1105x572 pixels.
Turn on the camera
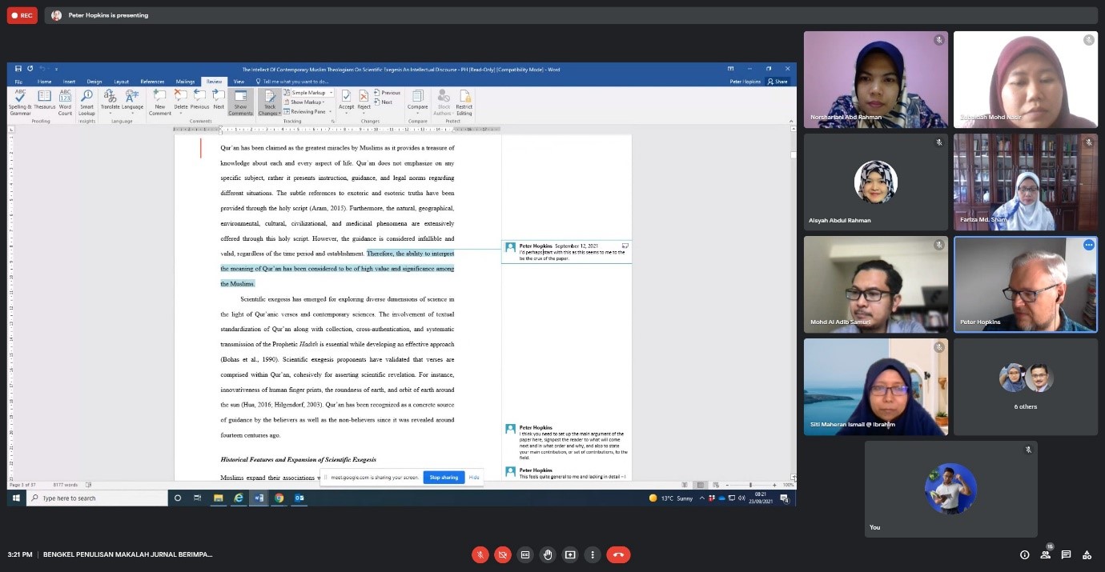pyautogui.click(x=503, y=554)
